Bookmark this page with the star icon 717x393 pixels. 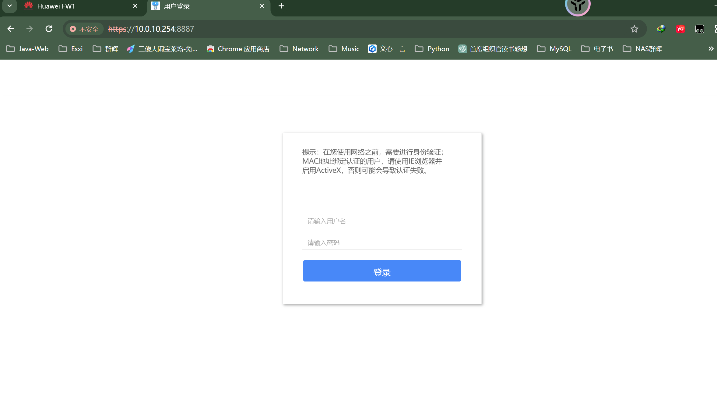[634, 29]
